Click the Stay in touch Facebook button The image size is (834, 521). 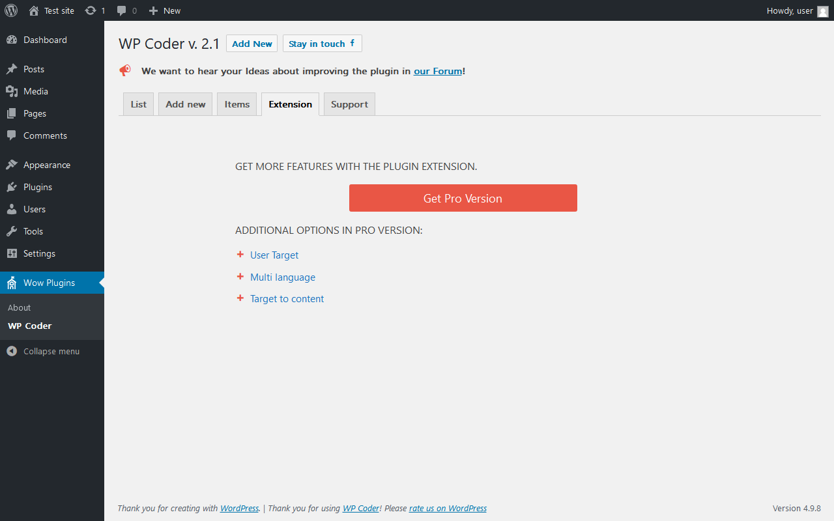pos(323,44)
